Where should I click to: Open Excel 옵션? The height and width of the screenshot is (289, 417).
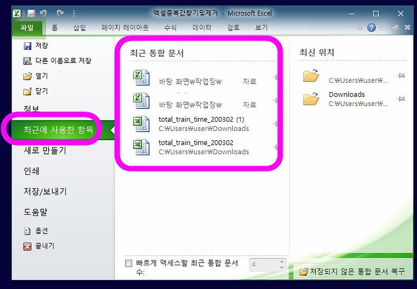click(x=36, y=231)
